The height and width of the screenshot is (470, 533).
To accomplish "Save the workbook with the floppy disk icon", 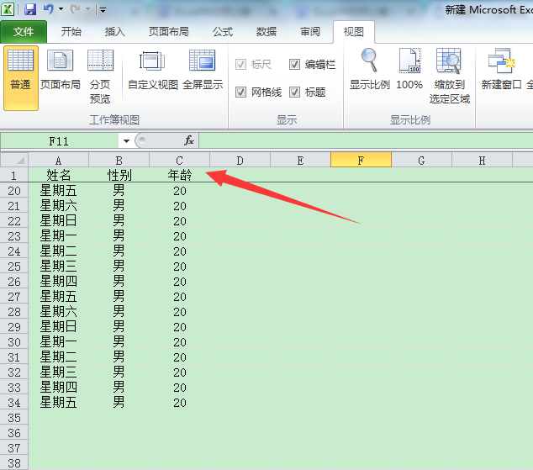I will pos(30,9).
